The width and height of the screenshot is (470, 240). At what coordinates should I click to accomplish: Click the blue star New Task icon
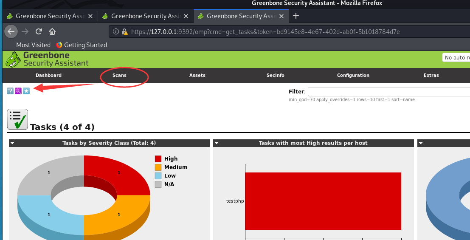click(x=26, y=91)
